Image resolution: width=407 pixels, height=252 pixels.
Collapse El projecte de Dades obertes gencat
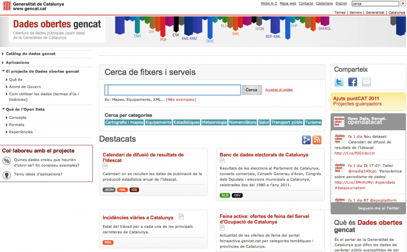point(42,71)
